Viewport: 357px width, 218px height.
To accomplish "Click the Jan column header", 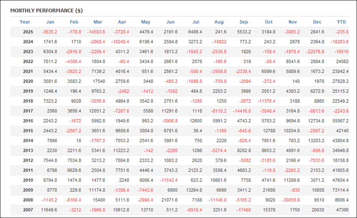I will [x=50, y=22].
